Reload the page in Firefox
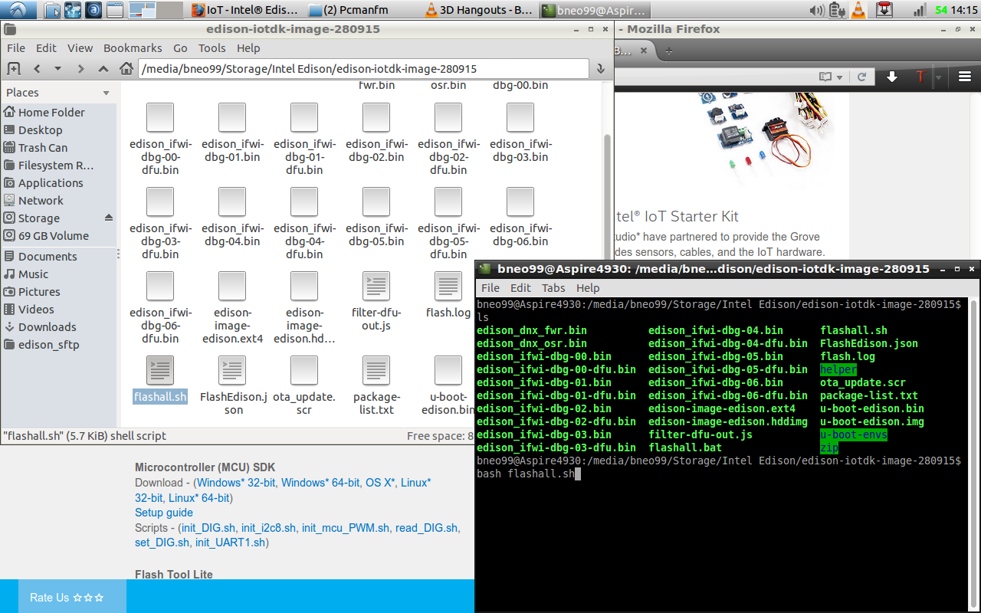Image resolution: width=981 pixels, height=613 pixels. (862, 77)
